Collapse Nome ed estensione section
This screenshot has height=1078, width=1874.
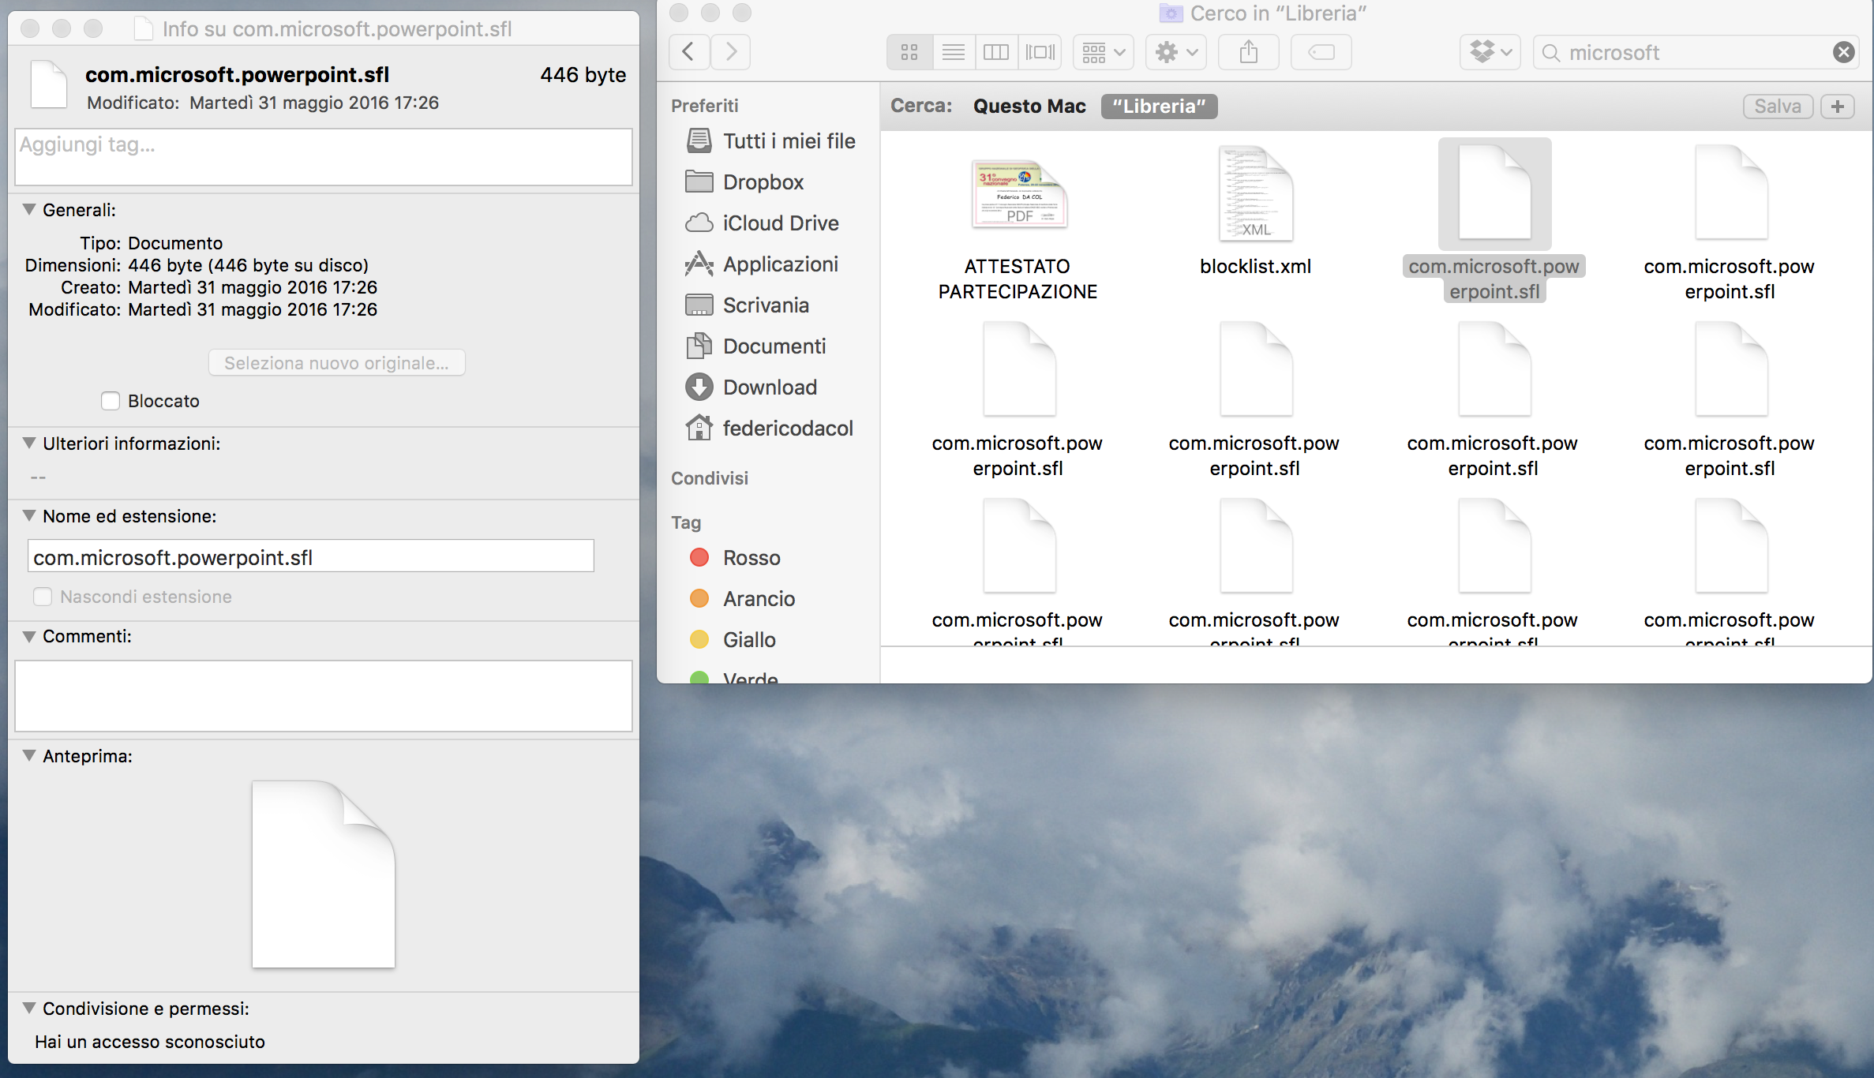29,516
